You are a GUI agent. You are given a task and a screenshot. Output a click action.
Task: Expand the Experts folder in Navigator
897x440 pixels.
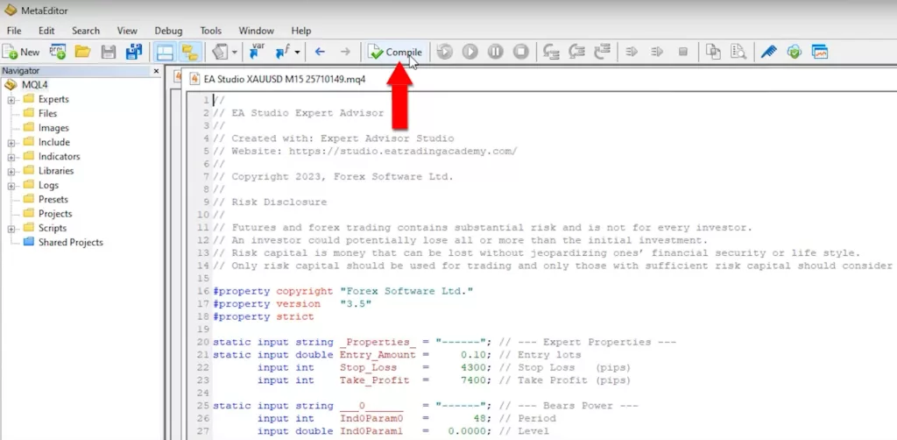pyautogui.click(x=12, y=99)
